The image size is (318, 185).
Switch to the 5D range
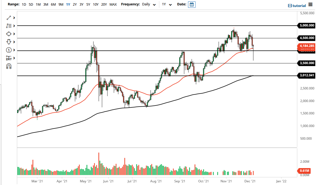31,4
